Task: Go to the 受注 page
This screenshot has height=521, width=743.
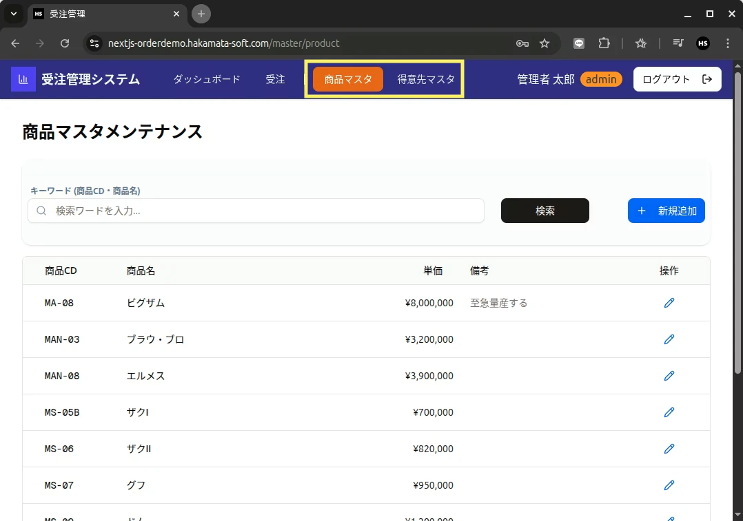Action: click(x=275, y=79)
